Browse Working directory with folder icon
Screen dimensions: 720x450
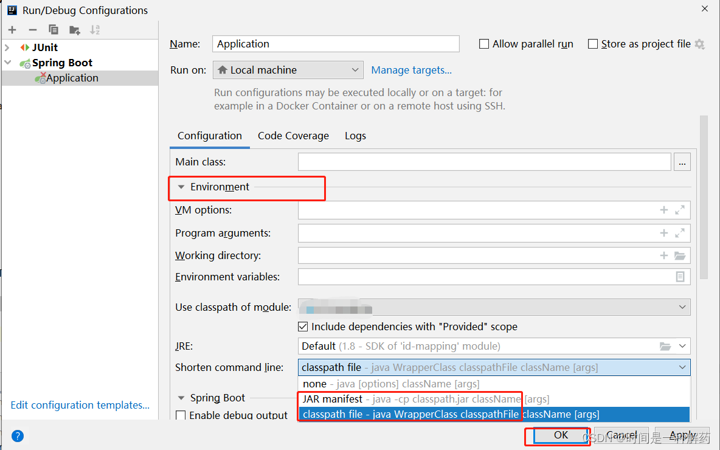(x=680, y=255)
